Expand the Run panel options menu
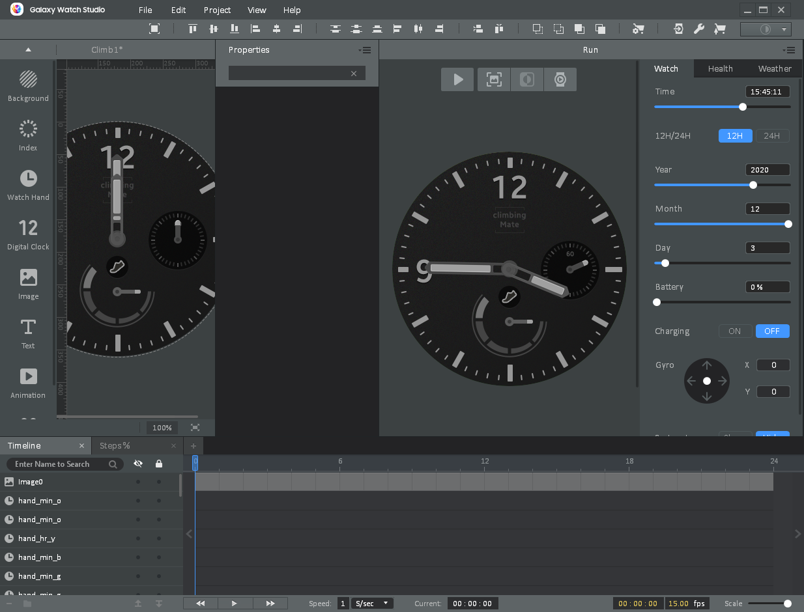This screenshot has height=612, width=804. (x=788, y=50)
